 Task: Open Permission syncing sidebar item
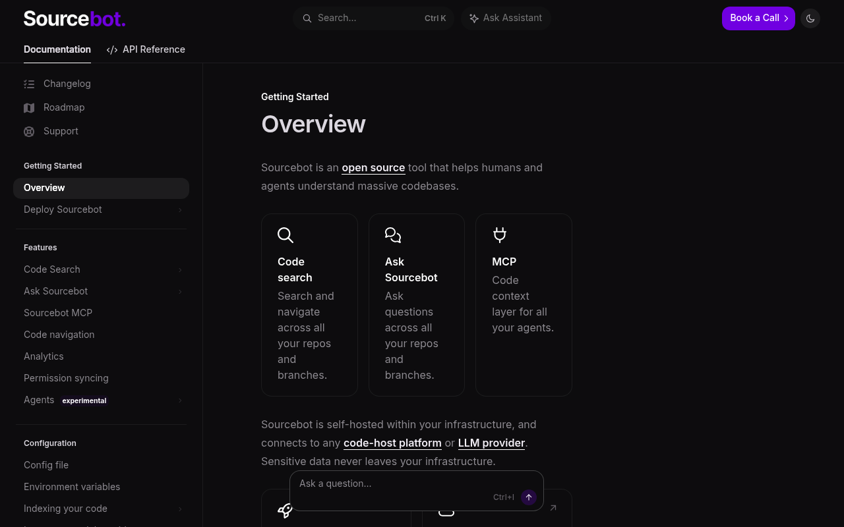coord(101,378)
